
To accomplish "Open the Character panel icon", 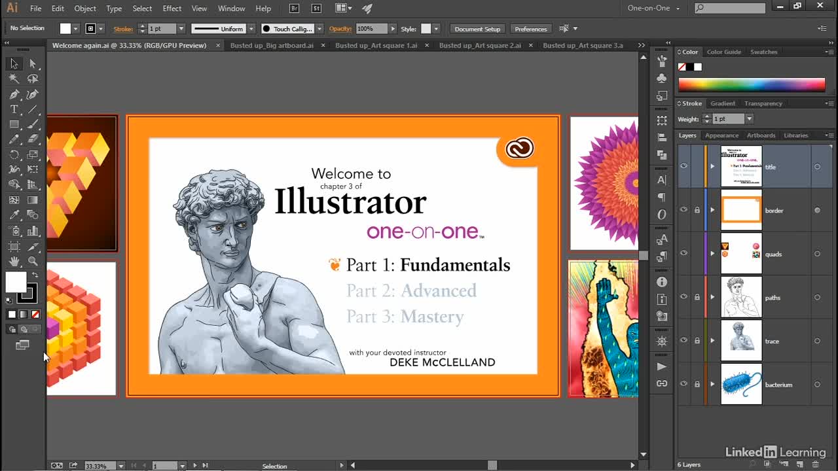I will tap(662, 180).
